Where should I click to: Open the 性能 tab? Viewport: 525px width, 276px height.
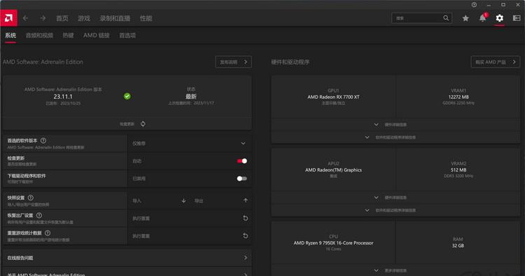click(x=146, y=18)
